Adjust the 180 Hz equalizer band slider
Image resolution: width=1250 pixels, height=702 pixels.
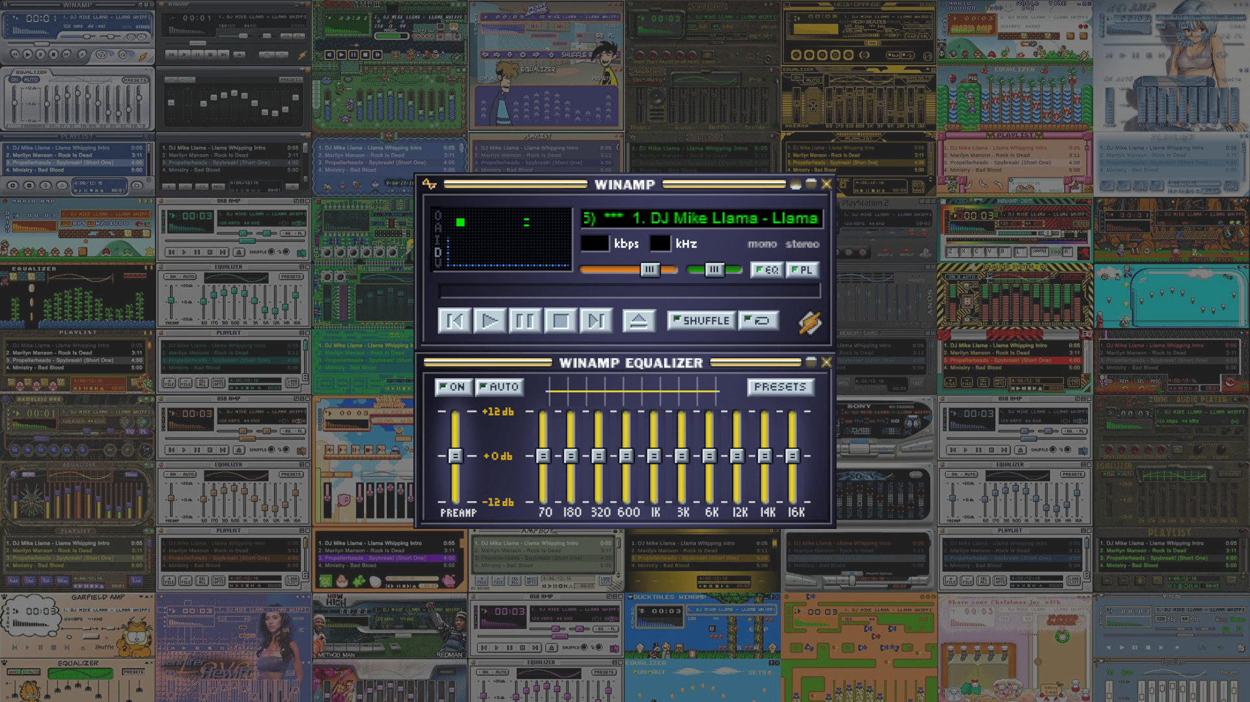[x=571, y=456]
